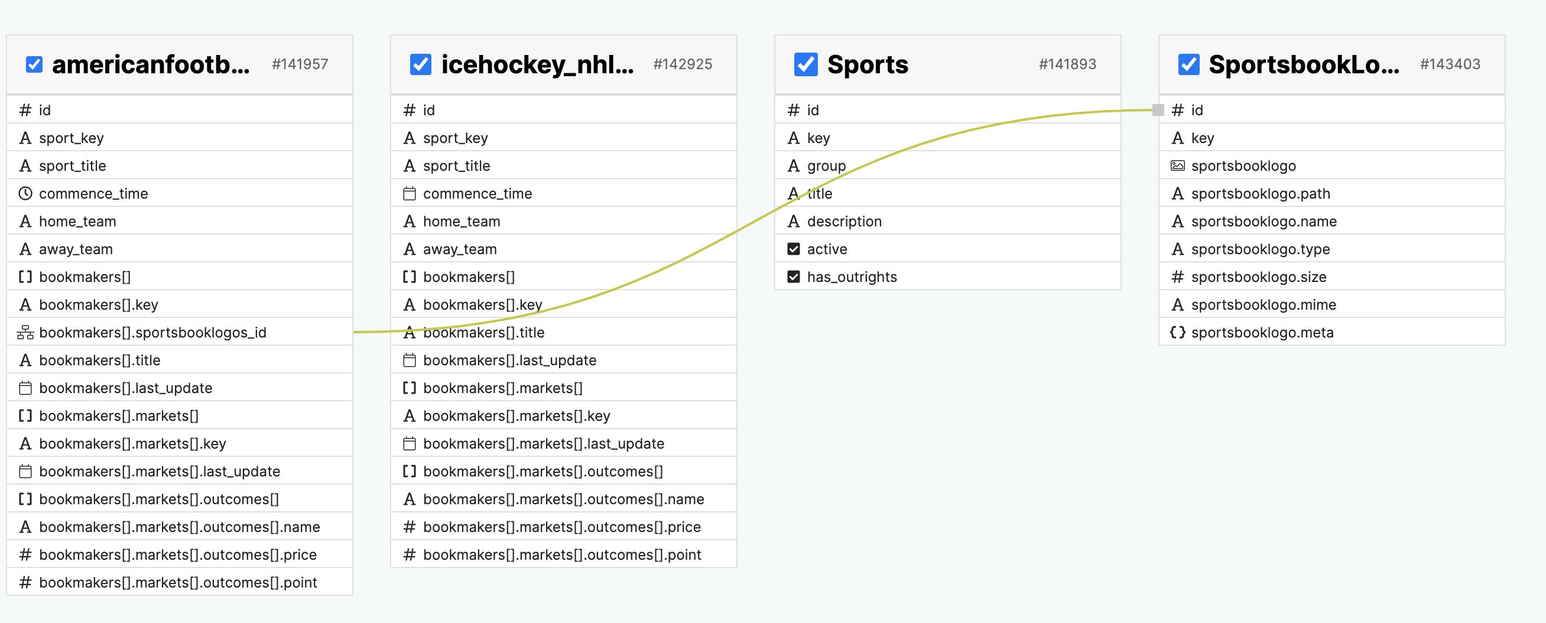Image resolution: width=1546 pixels, height=623 pixels.
Task: Uncheck the americanfootball table checkbox
Action: [x=34, y=64]
